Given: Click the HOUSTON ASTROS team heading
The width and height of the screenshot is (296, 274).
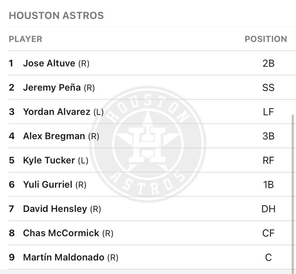Looking at the screenshot, I should coord(56,16).
